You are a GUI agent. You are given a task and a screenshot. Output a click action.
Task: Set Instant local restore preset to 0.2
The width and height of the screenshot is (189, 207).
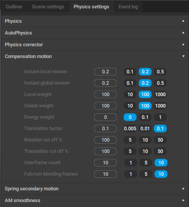[145, 72]
